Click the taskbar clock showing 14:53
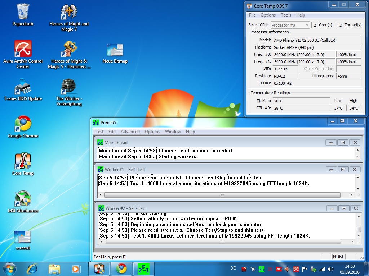This screenshot has width=369, height=276. coord(350,269)
